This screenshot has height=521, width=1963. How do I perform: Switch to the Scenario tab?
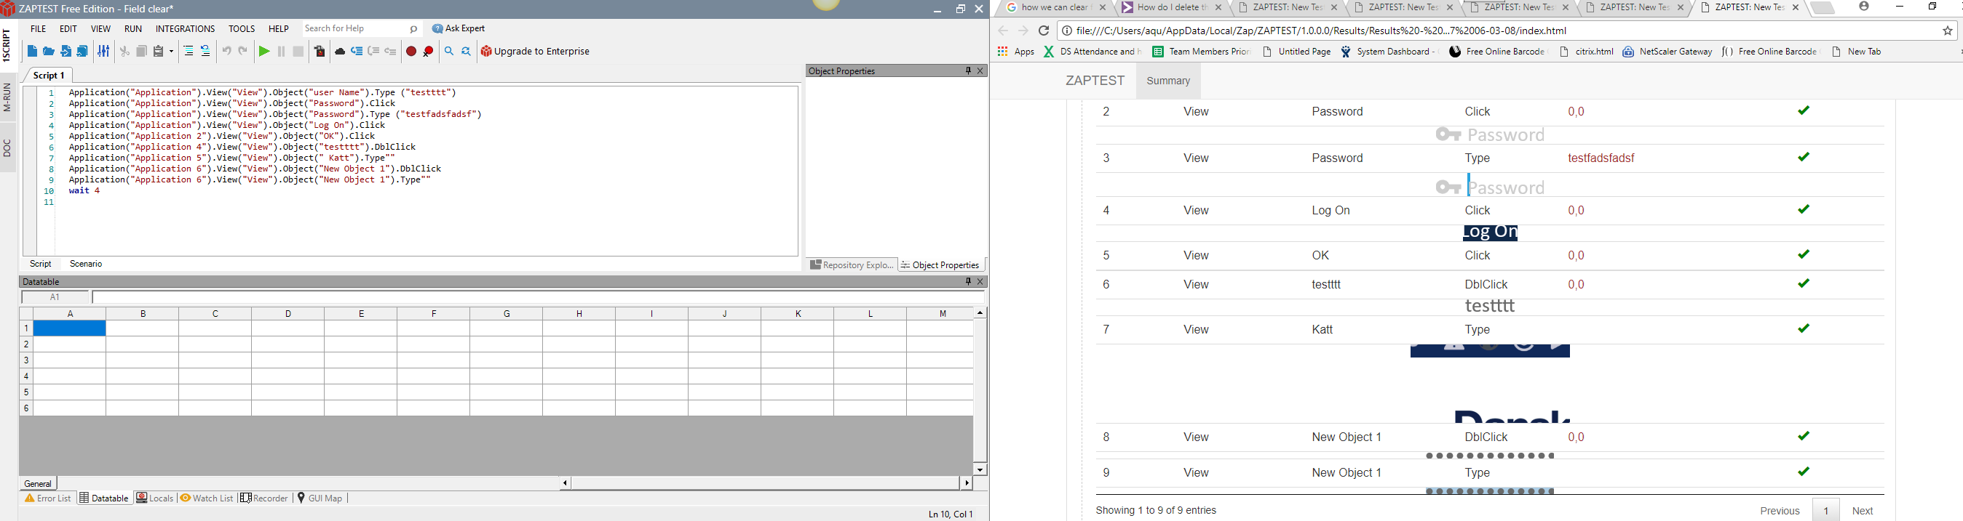(86, 264)
